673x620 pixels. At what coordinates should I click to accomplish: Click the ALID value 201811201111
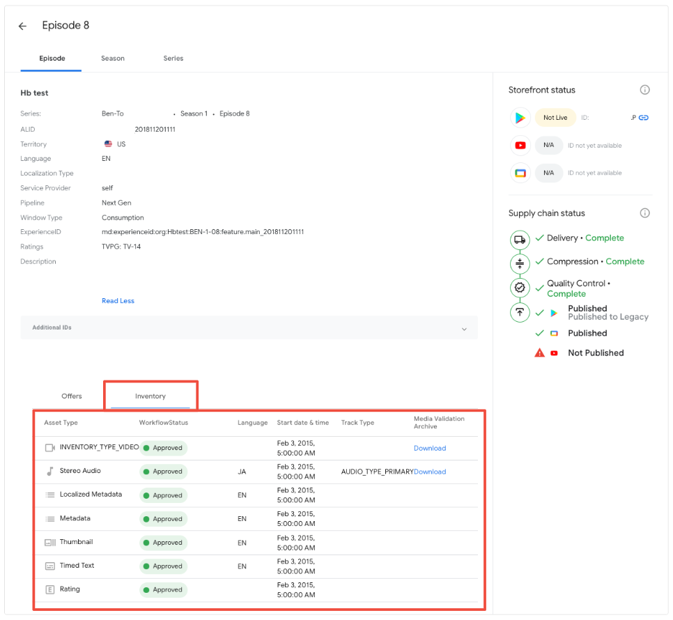click(155, 129)
